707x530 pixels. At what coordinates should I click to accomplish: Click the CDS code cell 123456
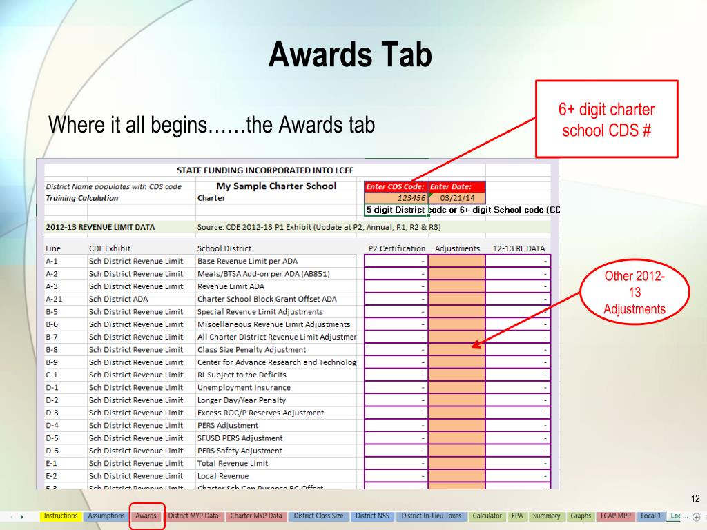point(396,198)
